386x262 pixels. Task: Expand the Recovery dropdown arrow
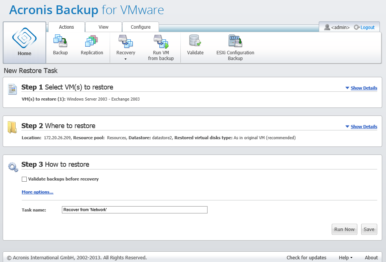126,59
